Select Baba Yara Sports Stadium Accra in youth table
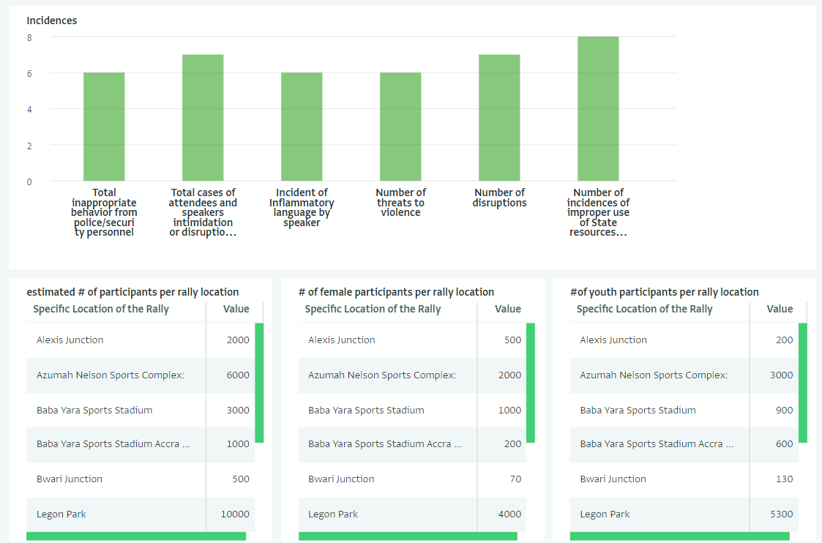 [657, 443]
